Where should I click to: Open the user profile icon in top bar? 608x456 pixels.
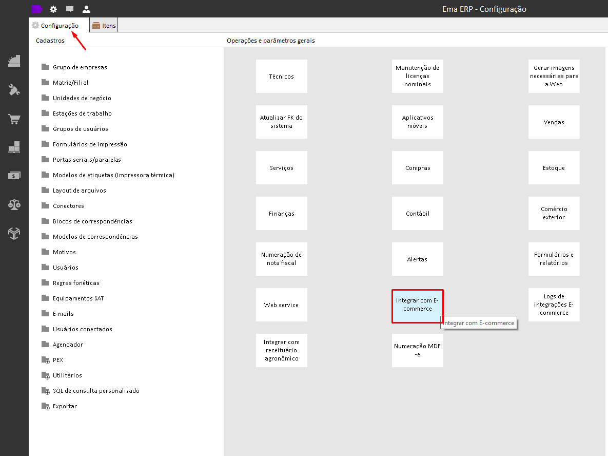coord(87,9)
